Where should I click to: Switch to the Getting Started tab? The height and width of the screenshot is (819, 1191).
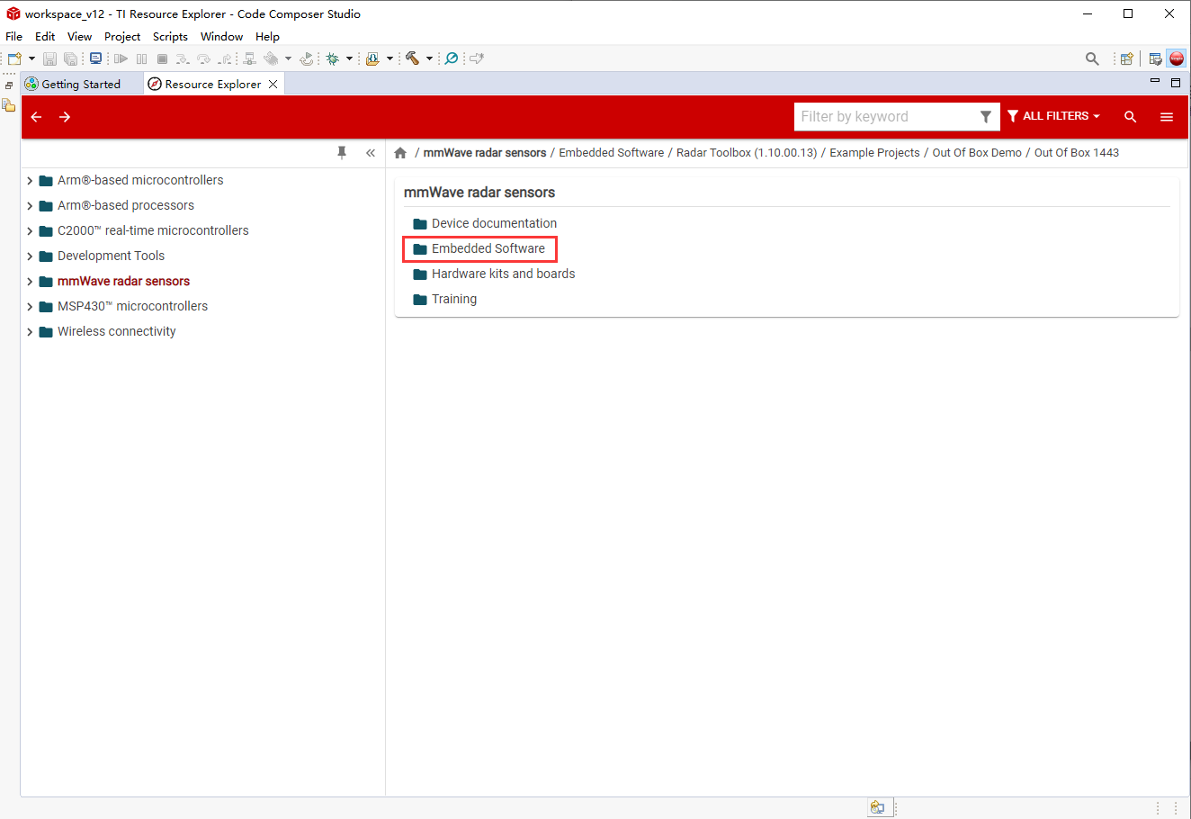(81, 84)
